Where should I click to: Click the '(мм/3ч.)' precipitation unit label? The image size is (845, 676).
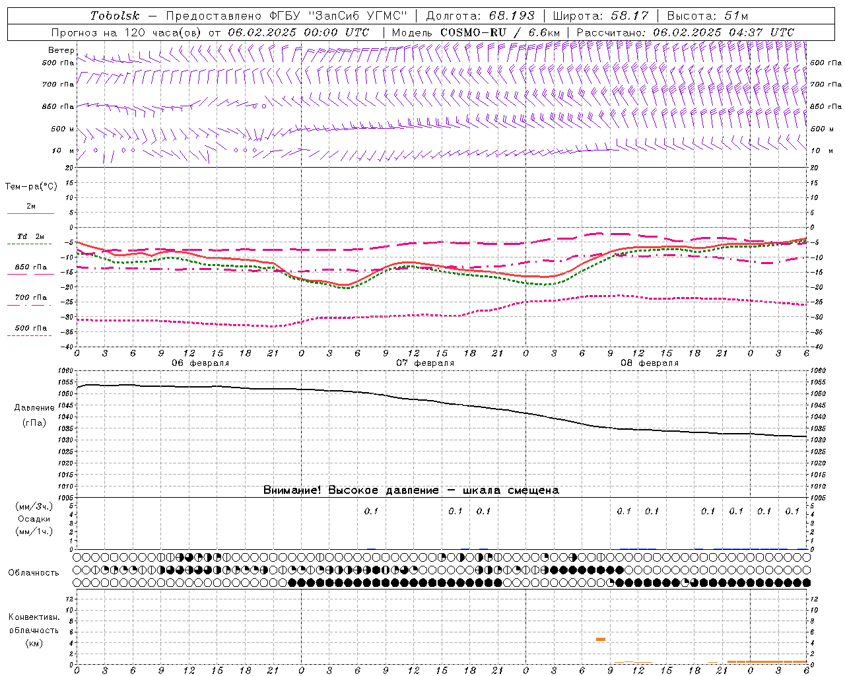34,506
